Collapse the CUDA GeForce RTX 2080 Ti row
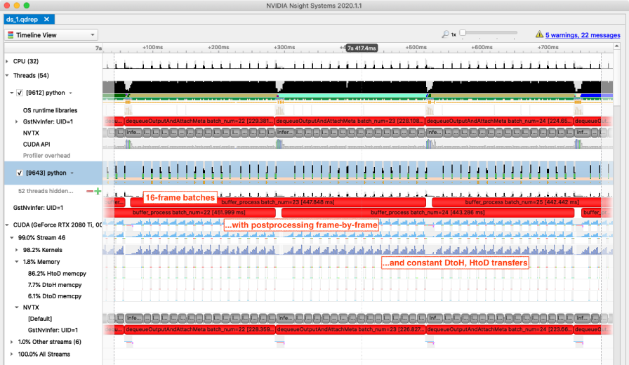Image resolution: width=629 pixels, height=365 pixels. [7, 225]
